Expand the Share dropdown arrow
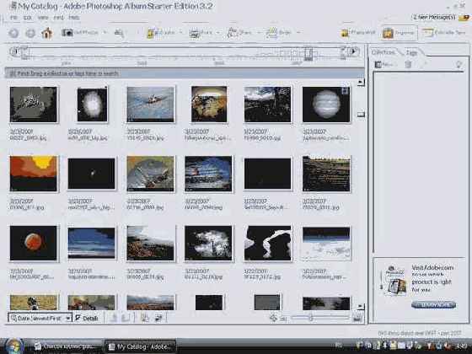472x354 pixels. pyautogui.click(x=259, y=33)
